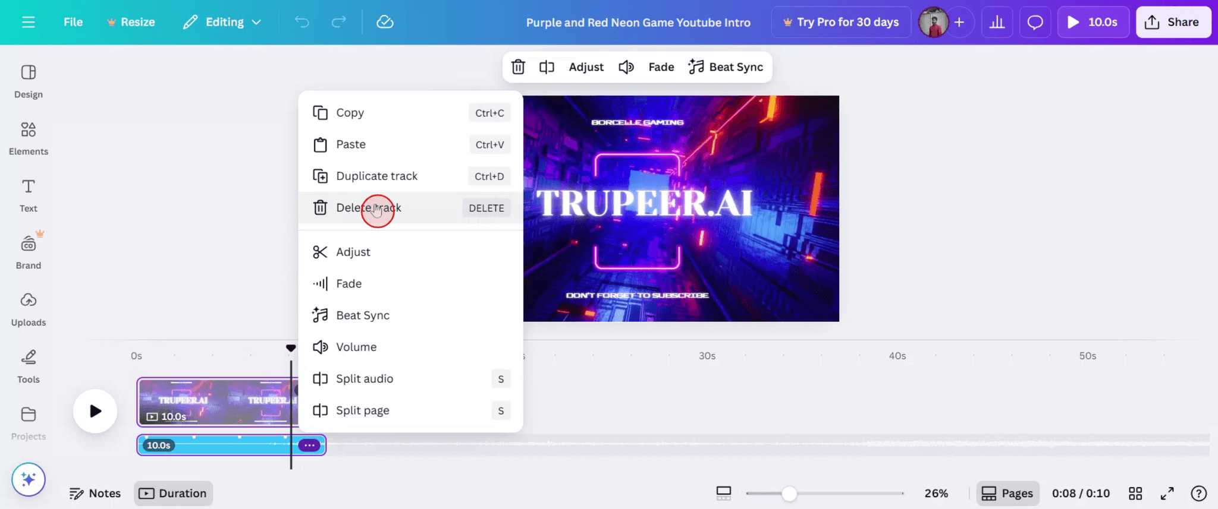
Task: Choose Split audio in context menu
Action: (410, 379)
